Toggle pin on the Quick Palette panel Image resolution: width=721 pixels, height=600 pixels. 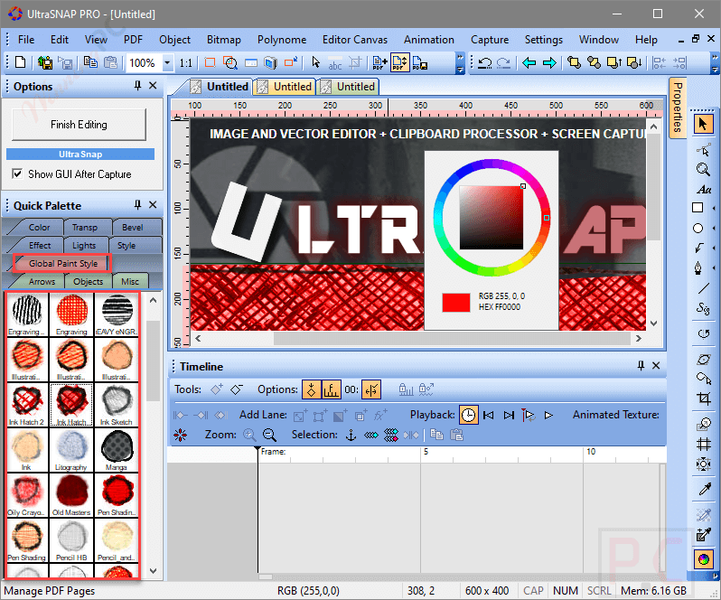137,204
